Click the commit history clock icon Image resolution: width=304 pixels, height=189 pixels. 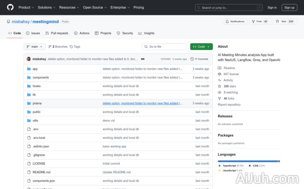pos(192,59)
